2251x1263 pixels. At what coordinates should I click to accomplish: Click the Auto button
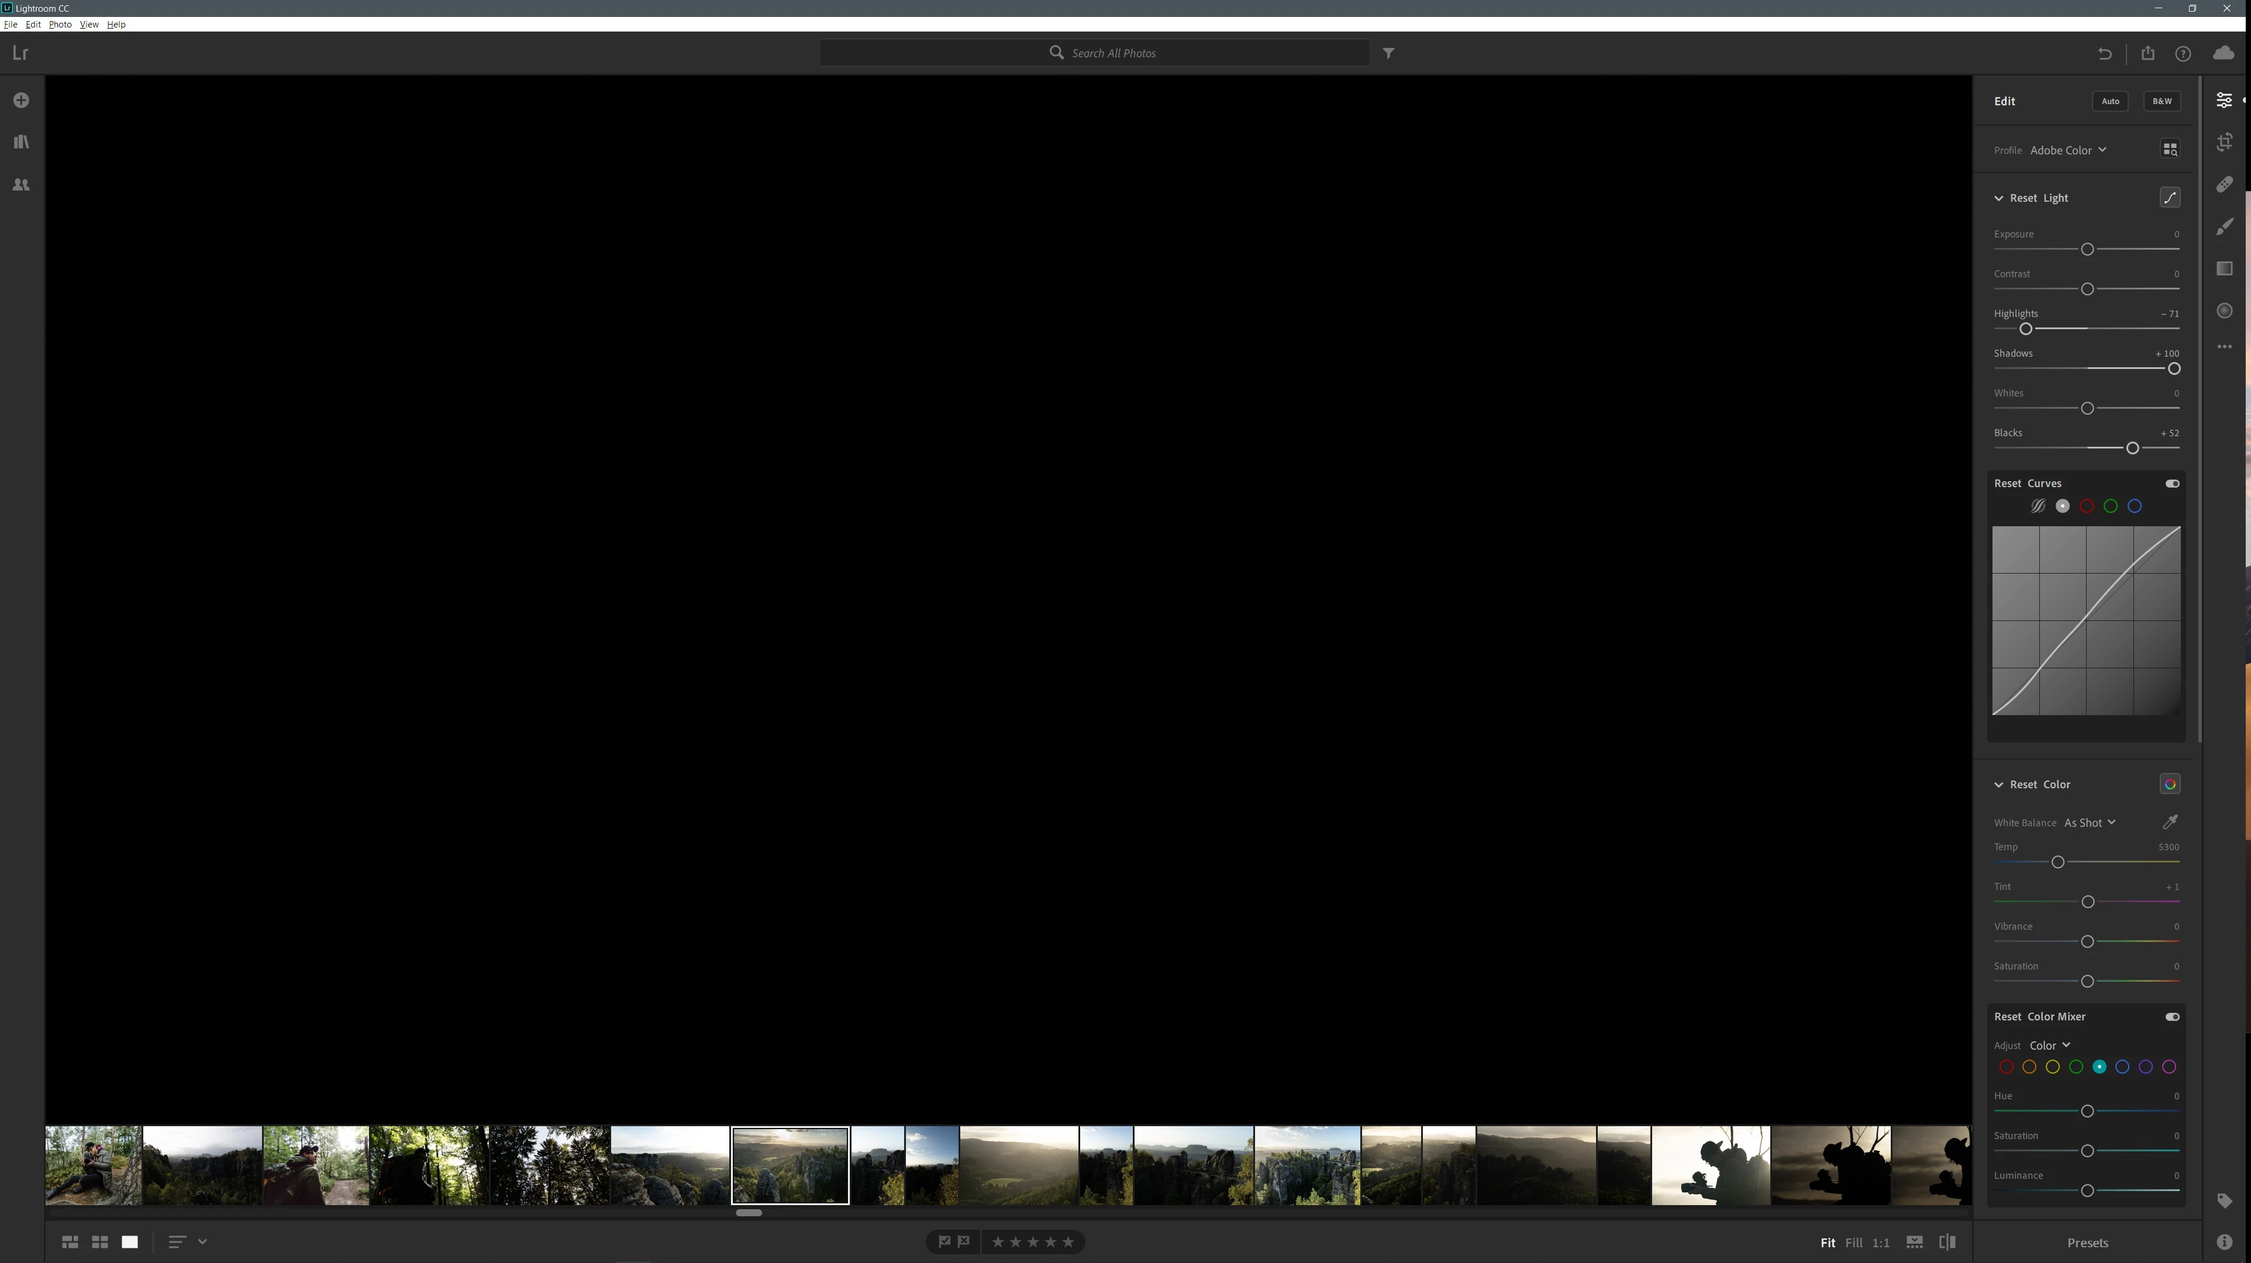(2110, 101)
